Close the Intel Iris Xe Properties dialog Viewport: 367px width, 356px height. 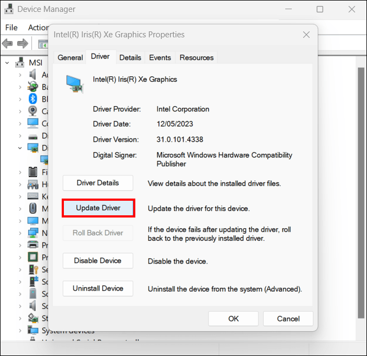306,35
